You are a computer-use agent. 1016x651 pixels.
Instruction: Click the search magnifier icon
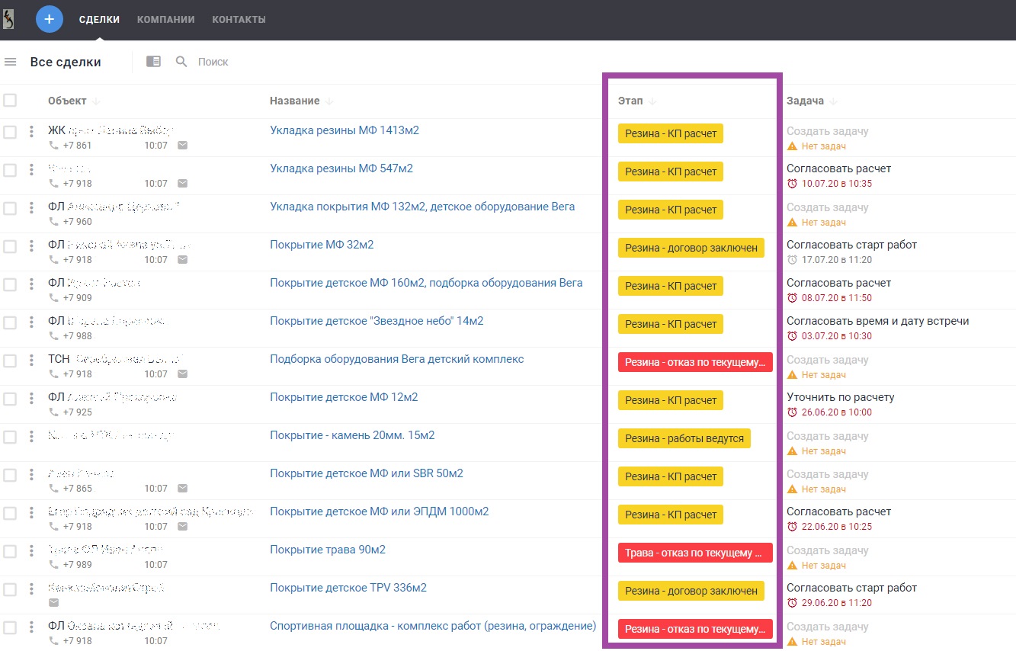click(181, 62)
